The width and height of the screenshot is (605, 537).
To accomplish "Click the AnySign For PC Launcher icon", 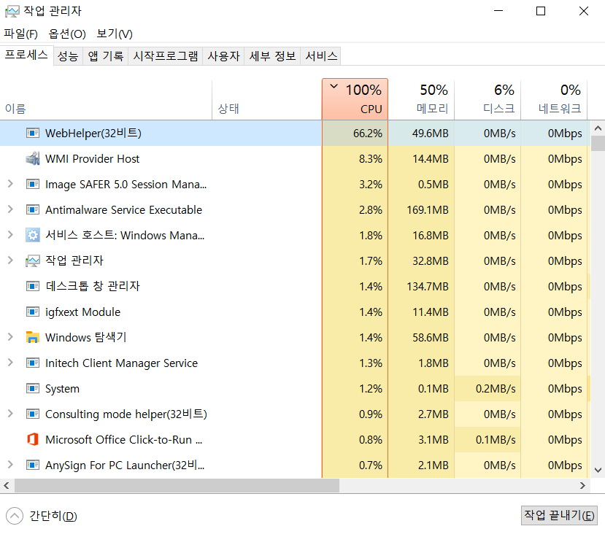I will tap(33, 465).
